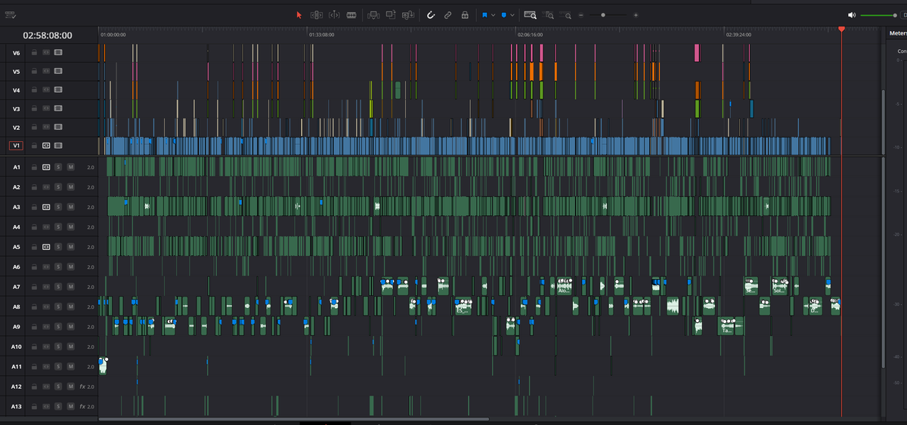
Task: Mute audio track A6
Action: [70, 266]
